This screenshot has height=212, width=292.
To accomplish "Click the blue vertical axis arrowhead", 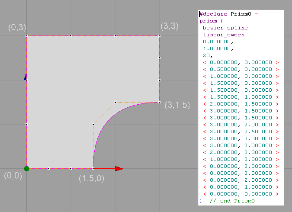I will 26,77.
